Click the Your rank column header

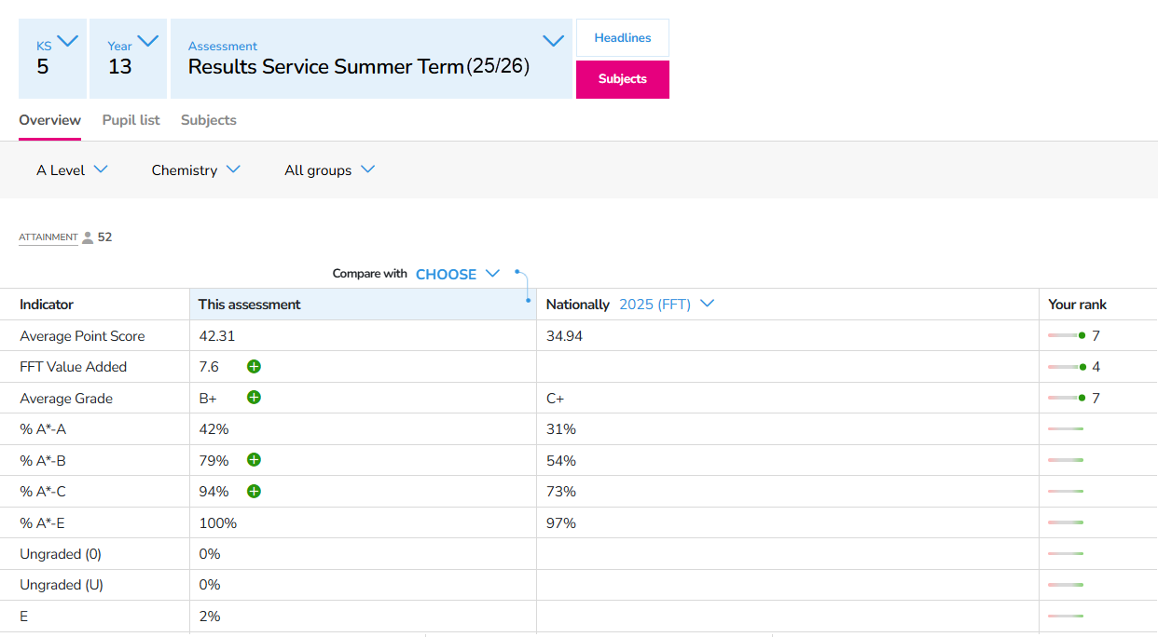[1078, 305]
